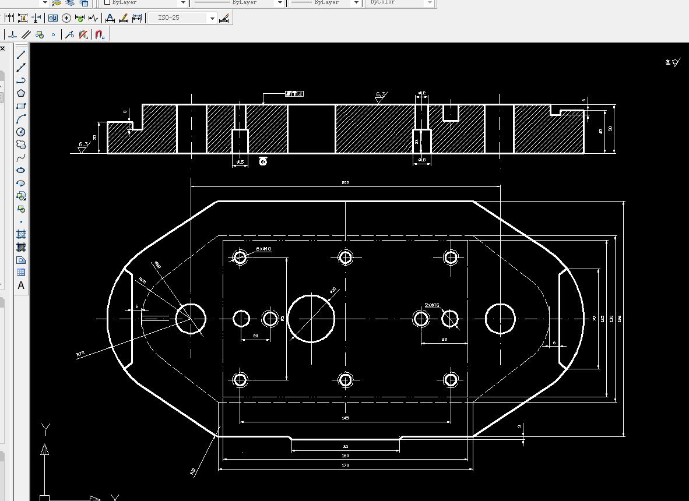689x501 pixels.
Task: Select the Polyline tool
Action: click(20, 80)
